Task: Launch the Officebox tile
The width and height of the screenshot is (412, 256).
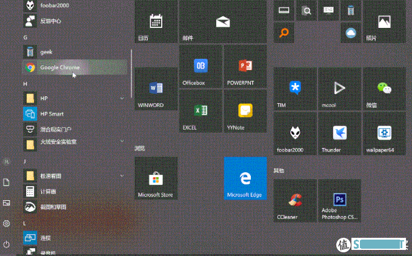Action: pyautogui.click(x=201, y=66)
